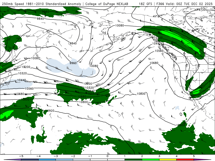Click the light blue colorbar swatch between -3 and -2
The image size is (215, 161).
pos(64,160)
